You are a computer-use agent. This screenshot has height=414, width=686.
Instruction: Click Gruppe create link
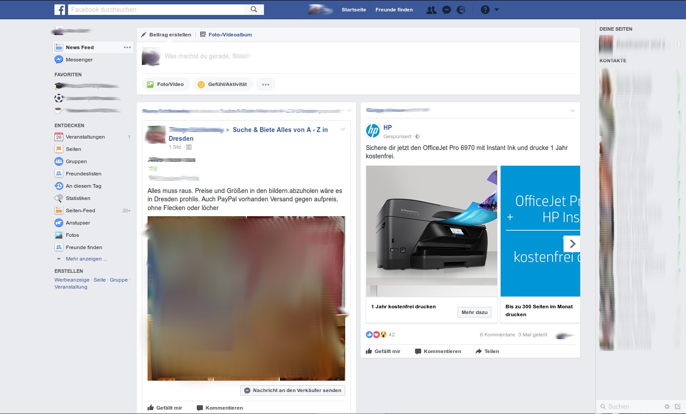(119, 280)
